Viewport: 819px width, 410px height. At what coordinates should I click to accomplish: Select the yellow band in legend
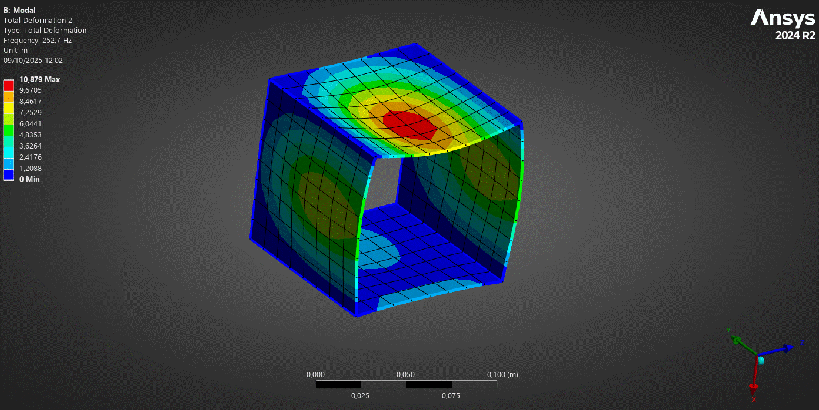coord(8,107)
